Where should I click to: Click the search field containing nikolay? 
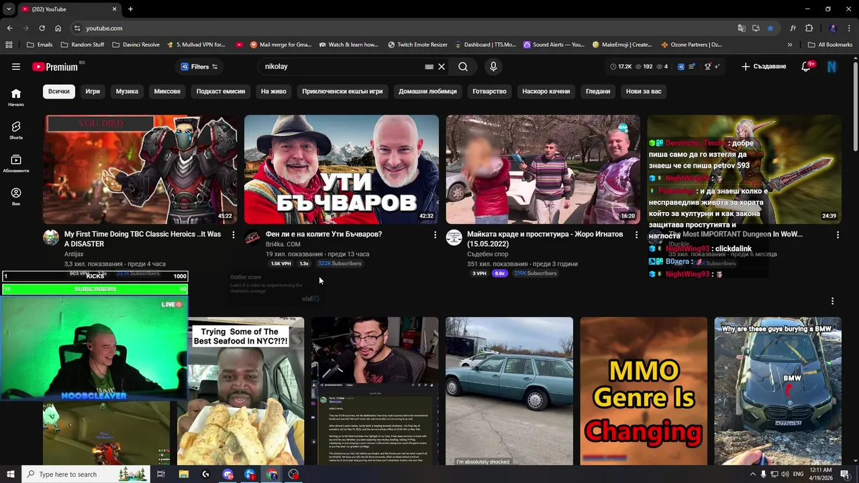tap(342, 66)
